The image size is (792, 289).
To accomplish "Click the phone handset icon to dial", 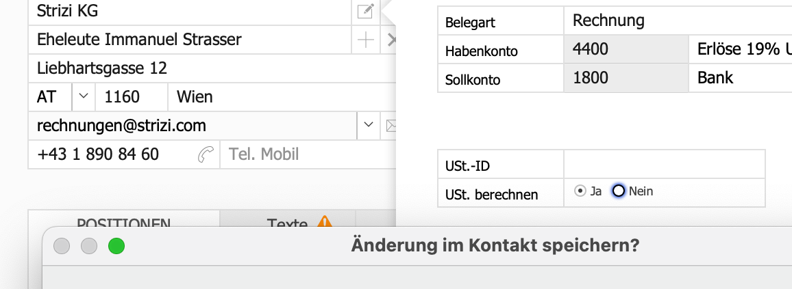I will click(205, 155).
